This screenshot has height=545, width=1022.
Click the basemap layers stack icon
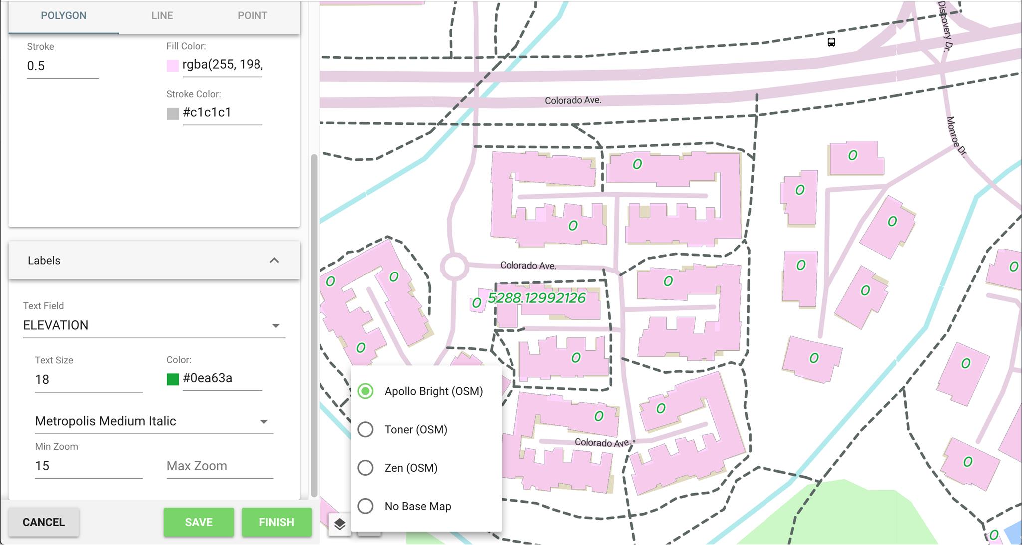[x=339, y=524]
